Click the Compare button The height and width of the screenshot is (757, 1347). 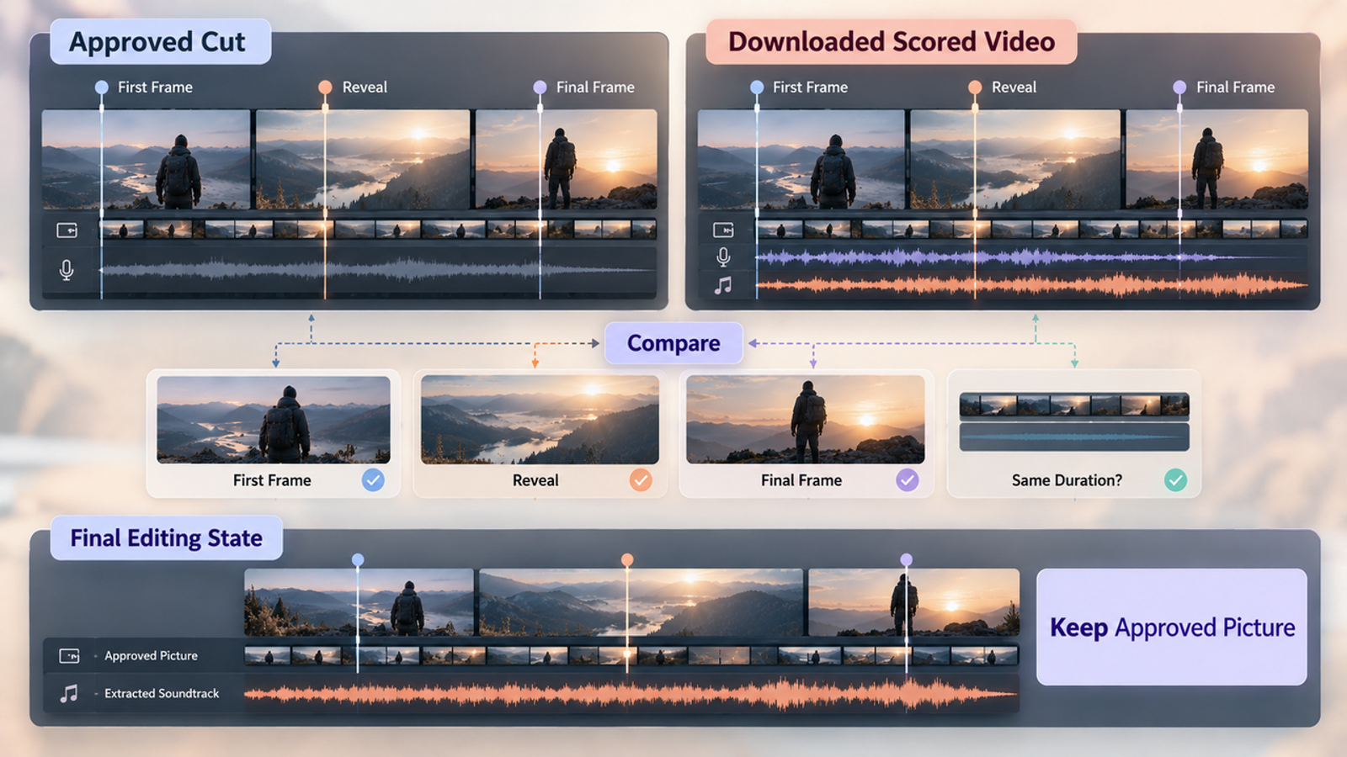[673, 343]
